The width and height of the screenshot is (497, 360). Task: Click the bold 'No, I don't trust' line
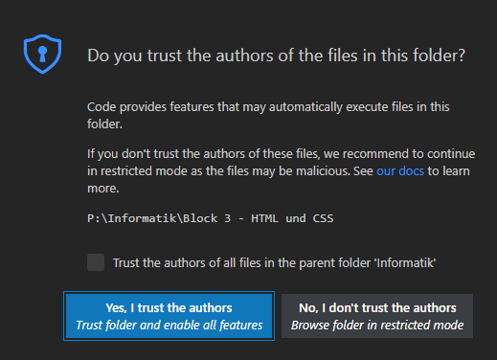pos(377,308)
